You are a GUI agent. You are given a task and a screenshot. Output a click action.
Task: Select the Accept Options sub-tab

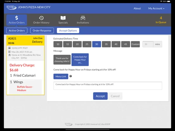(x=68, y=30)
